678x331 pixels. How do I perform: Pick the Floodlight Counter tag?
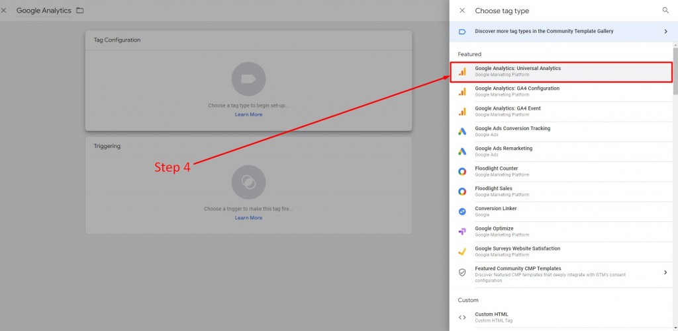[x=561, y=172]
